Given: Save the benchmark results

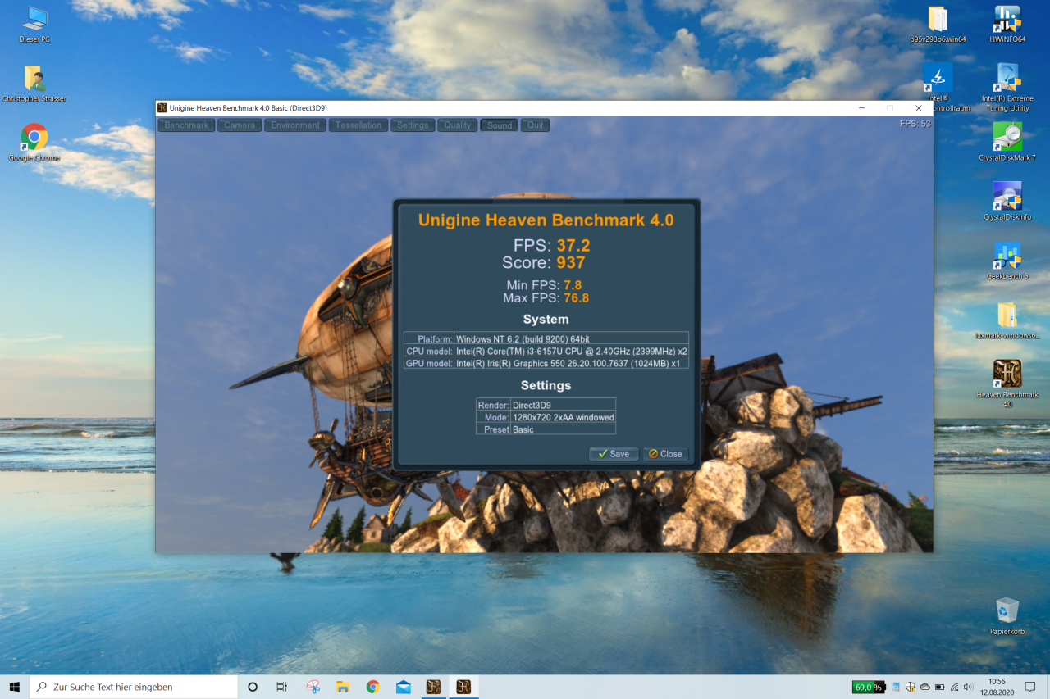Looking at the screenshot, I should (614, 454).
